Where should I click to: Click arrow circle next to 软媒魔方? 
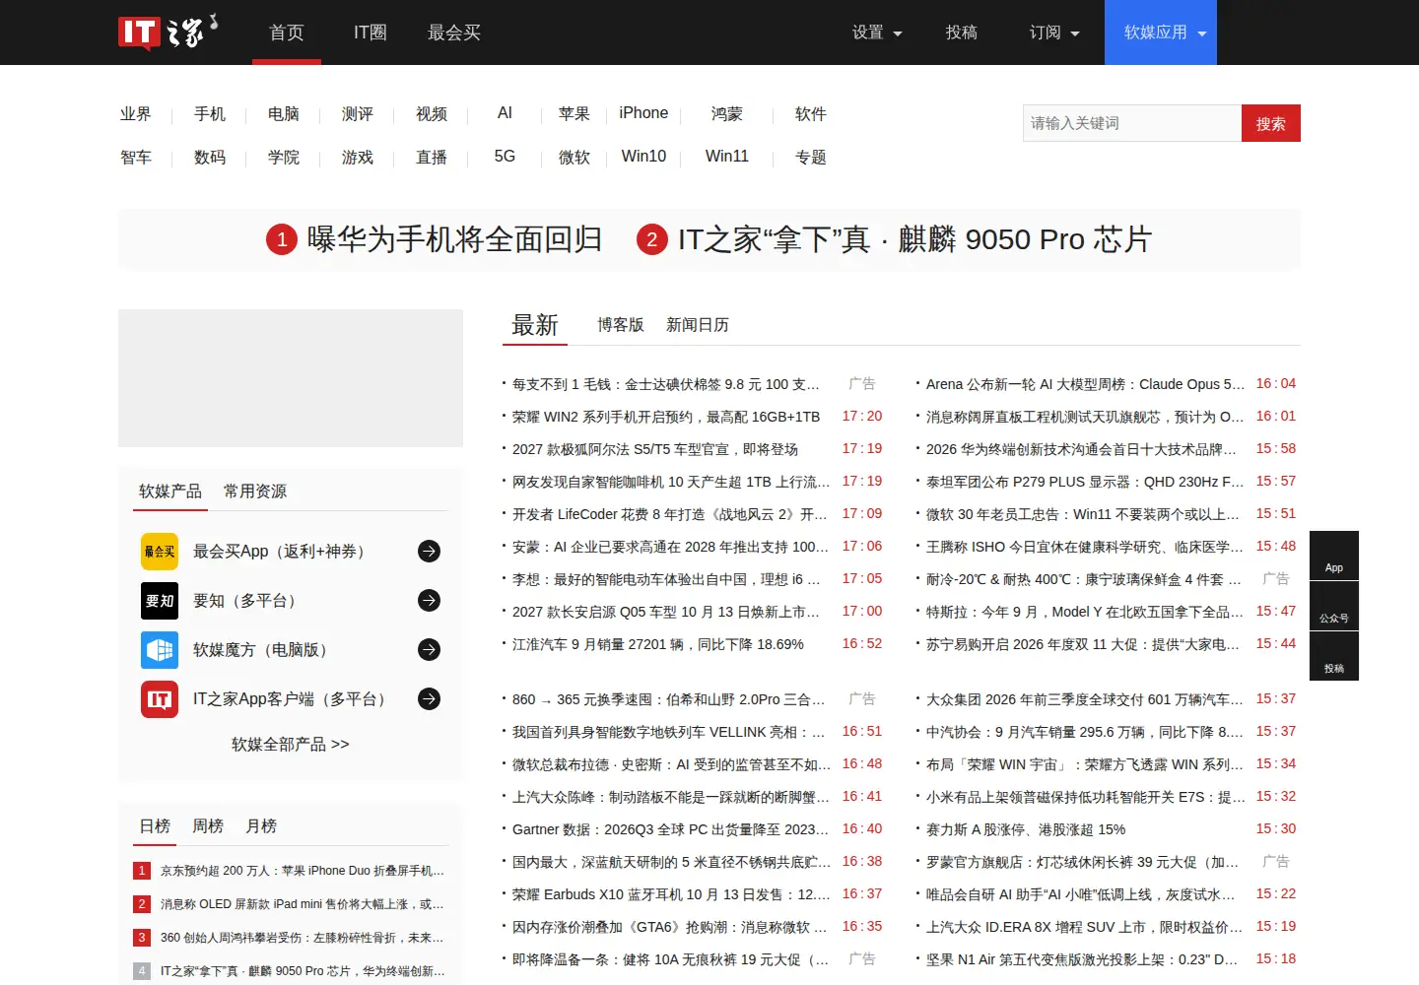[429, 649]
